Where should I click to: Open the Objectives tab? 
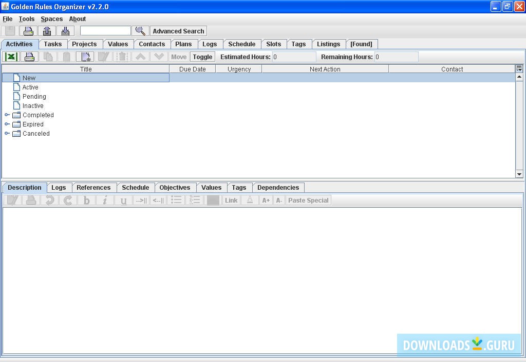[x=175, y=187]
